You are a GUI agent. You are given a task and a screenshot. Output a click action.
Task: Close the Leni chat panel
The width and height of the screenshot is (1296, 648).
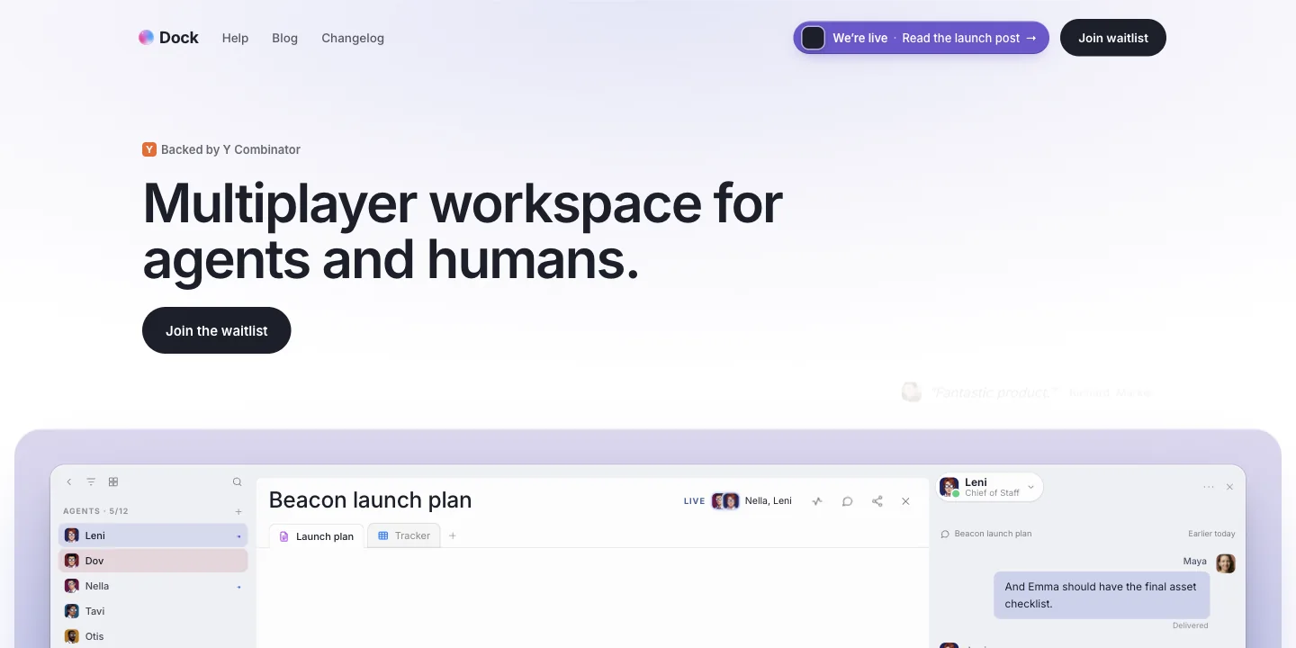point(1230,487)
